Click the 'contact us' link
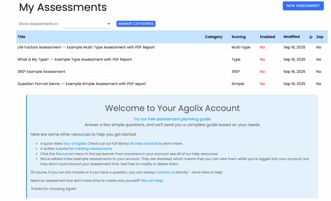Image resolution: width=331 pixels, height=201 pixels. pyautogui.click(x=165, y=172)
